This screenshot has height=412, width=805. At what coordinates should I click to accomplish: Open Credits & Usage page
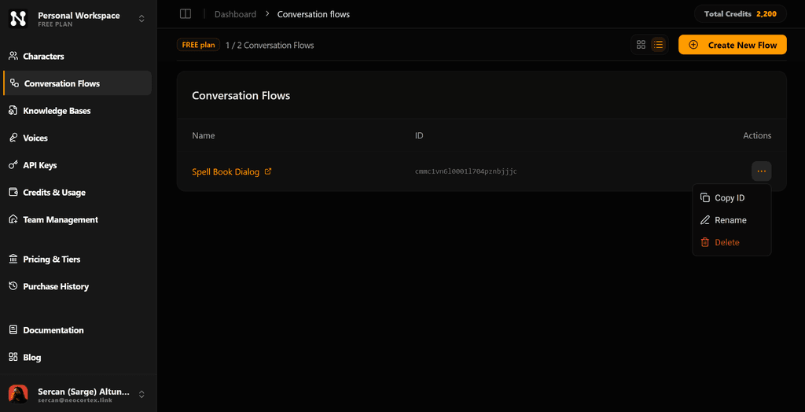click(x=53, y=193)
